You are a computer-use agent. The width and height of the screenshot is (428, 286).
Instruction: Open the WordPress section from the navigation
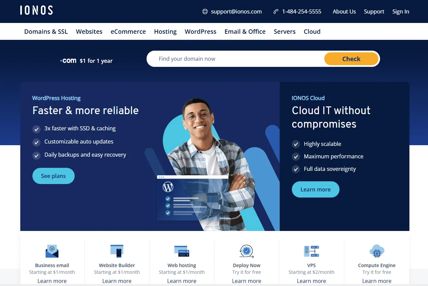(200, 31)
